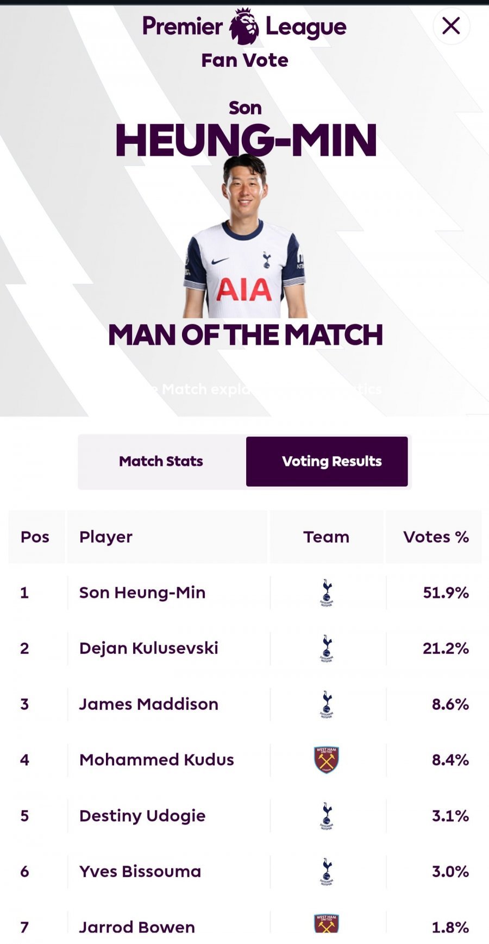This screenshot has height=944, width=489.
Task: Click Tottenham crest in Destiny Udogie row
Action: click(x=327, y=816)
